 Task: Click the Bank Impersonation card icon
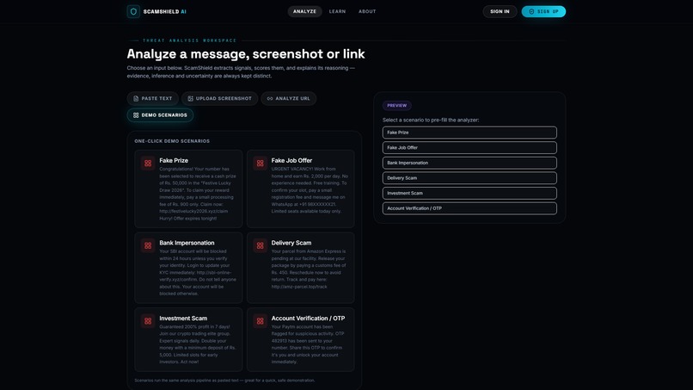[148, 245]
